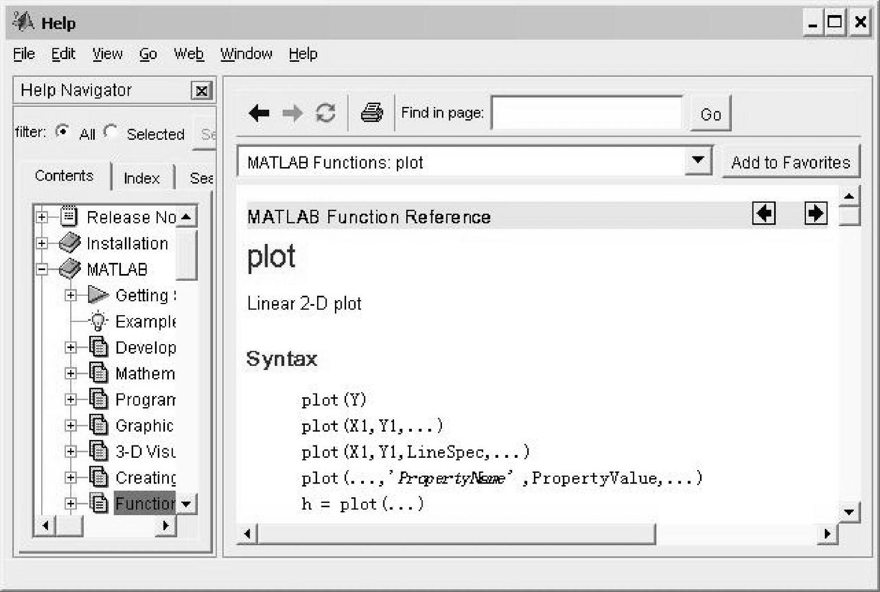Expand the Graphics tree node
880x592 pixels.
71,425
